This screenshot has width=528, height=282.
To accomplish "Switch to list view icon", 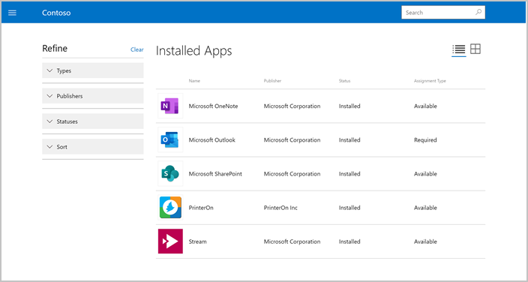I will (x=459, y=49).
